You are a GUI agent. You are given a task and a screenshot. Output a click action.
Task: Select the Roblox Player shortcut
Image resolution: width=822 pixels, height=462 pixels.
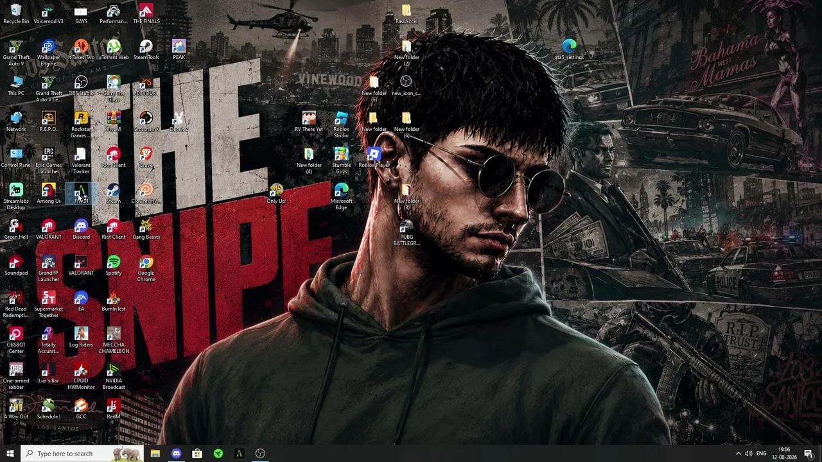[x=374, y=158]
